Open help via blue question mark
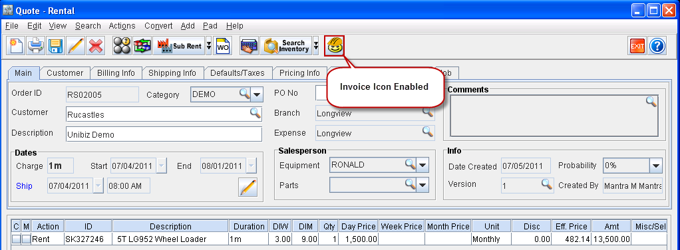This screenshot has height=250, width=680. tap(657, 45)
